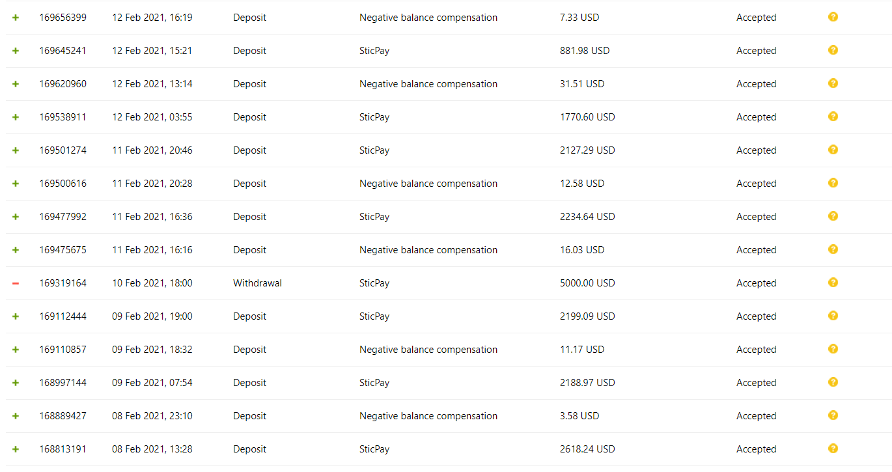Image resolution: width=892 pixels, height=472 pixels.
Task: Click the help icon for transaction 169656399
Action: click(833, 17)
